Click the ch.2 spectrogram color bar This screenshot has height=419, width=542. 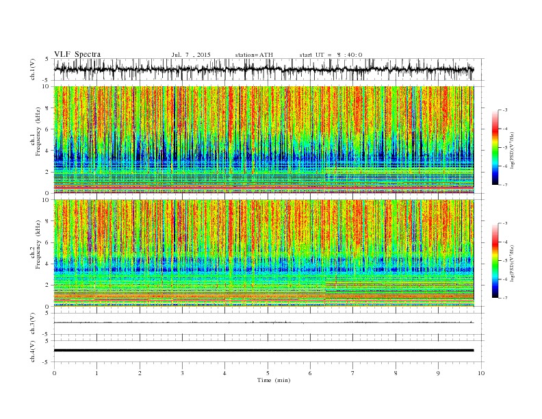pos(495,261)
